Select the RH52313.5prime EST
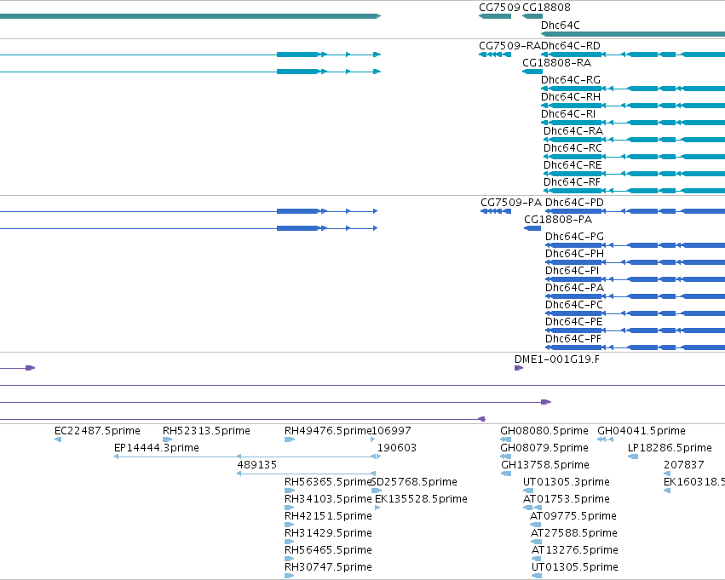The image size is (725, 580). (x=167, y=439)
